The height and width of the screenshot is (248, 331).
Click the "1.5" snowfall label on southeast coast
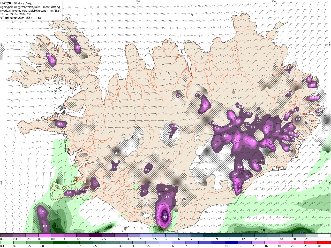pyautogui.click(x=239, y=187)
